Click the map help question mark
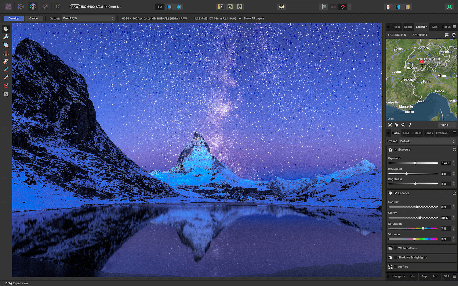The height and width of the screenshot is (286, 458). tap(410, 125)
